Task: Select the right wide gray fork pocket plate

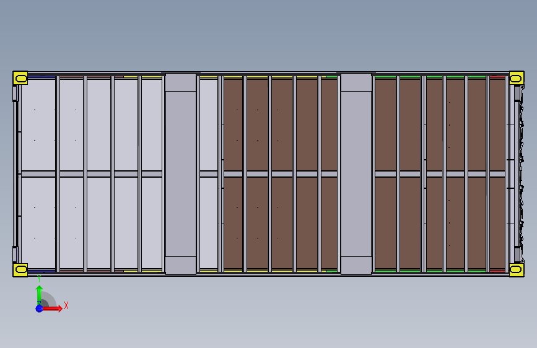Action: coord(356,173)
